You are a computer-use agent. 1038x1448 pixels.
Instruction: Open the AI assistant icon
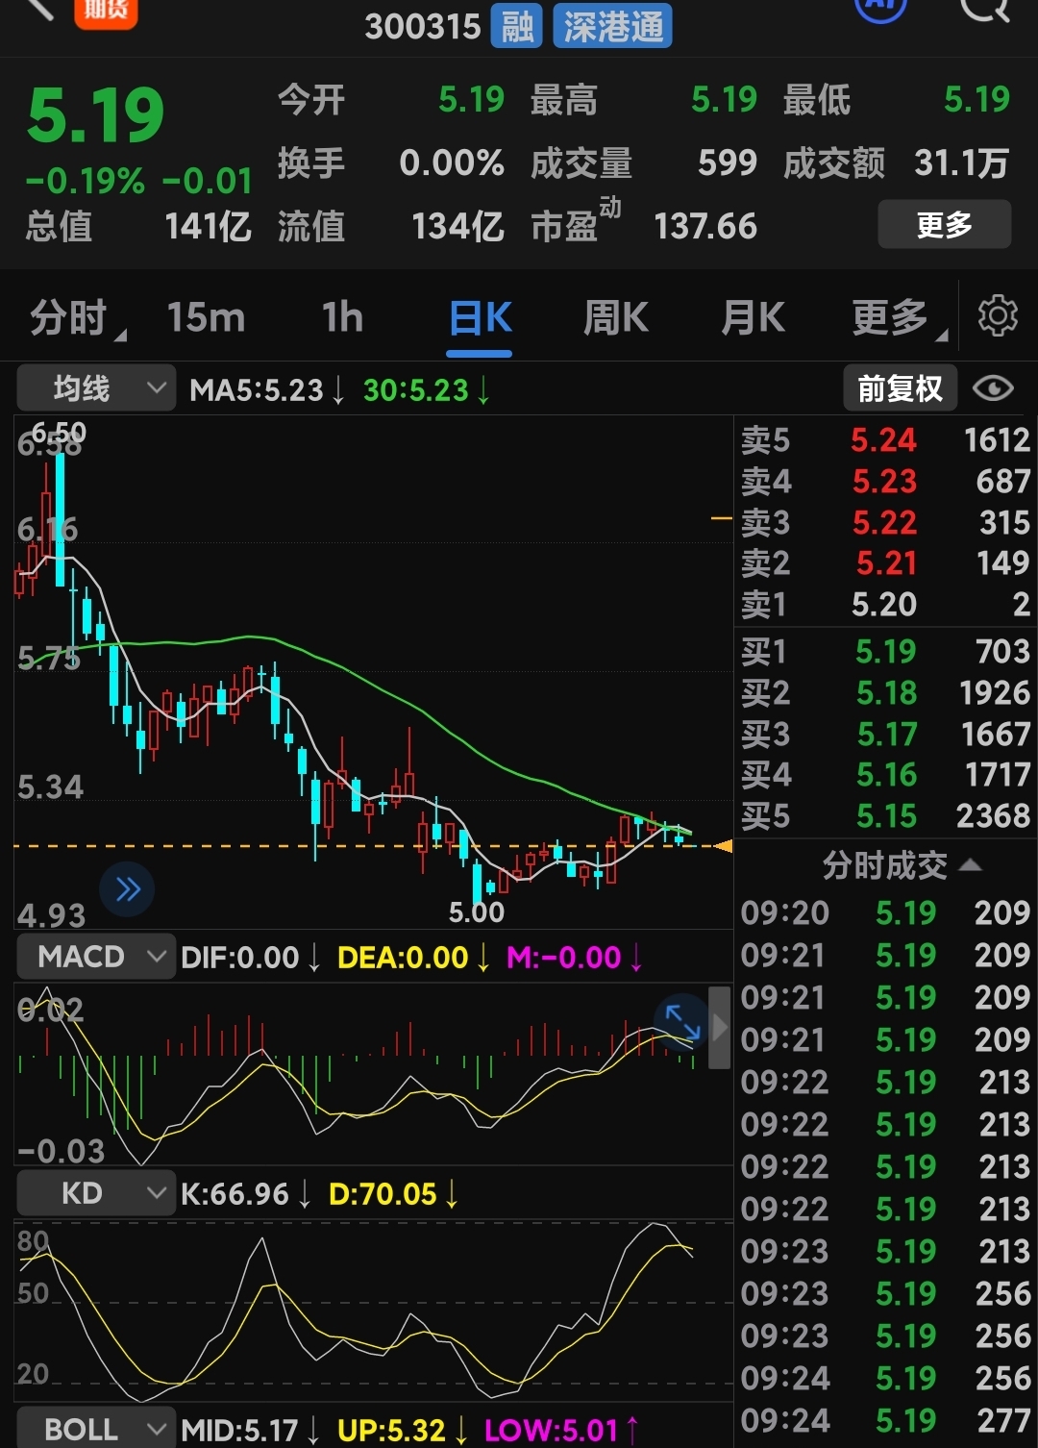(x=881, y=8)
